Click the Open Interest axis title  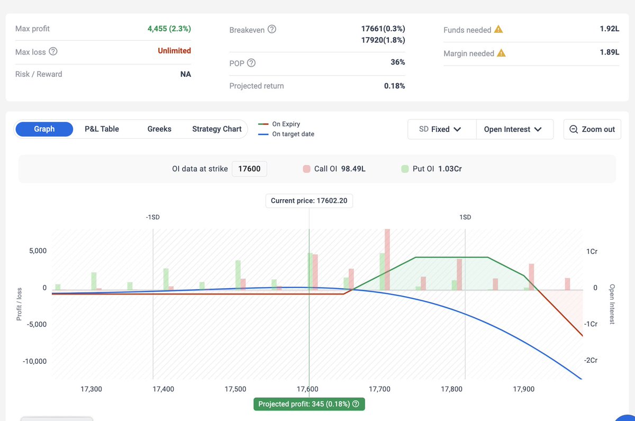tap(612, 304)
